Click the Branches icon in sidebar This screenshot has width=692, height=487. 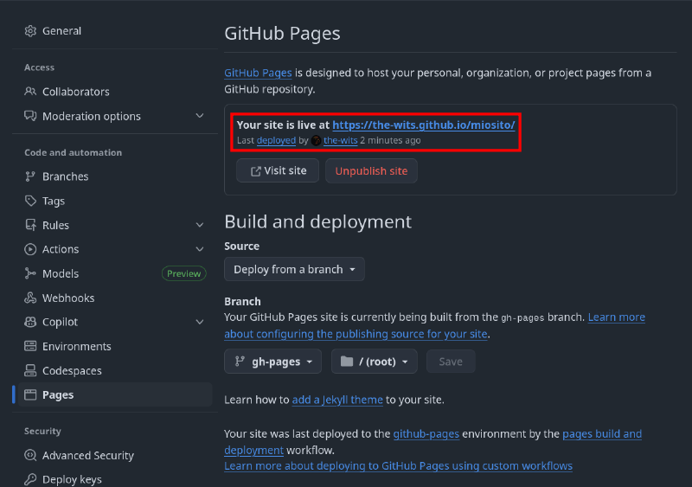(x=30, y=176)
